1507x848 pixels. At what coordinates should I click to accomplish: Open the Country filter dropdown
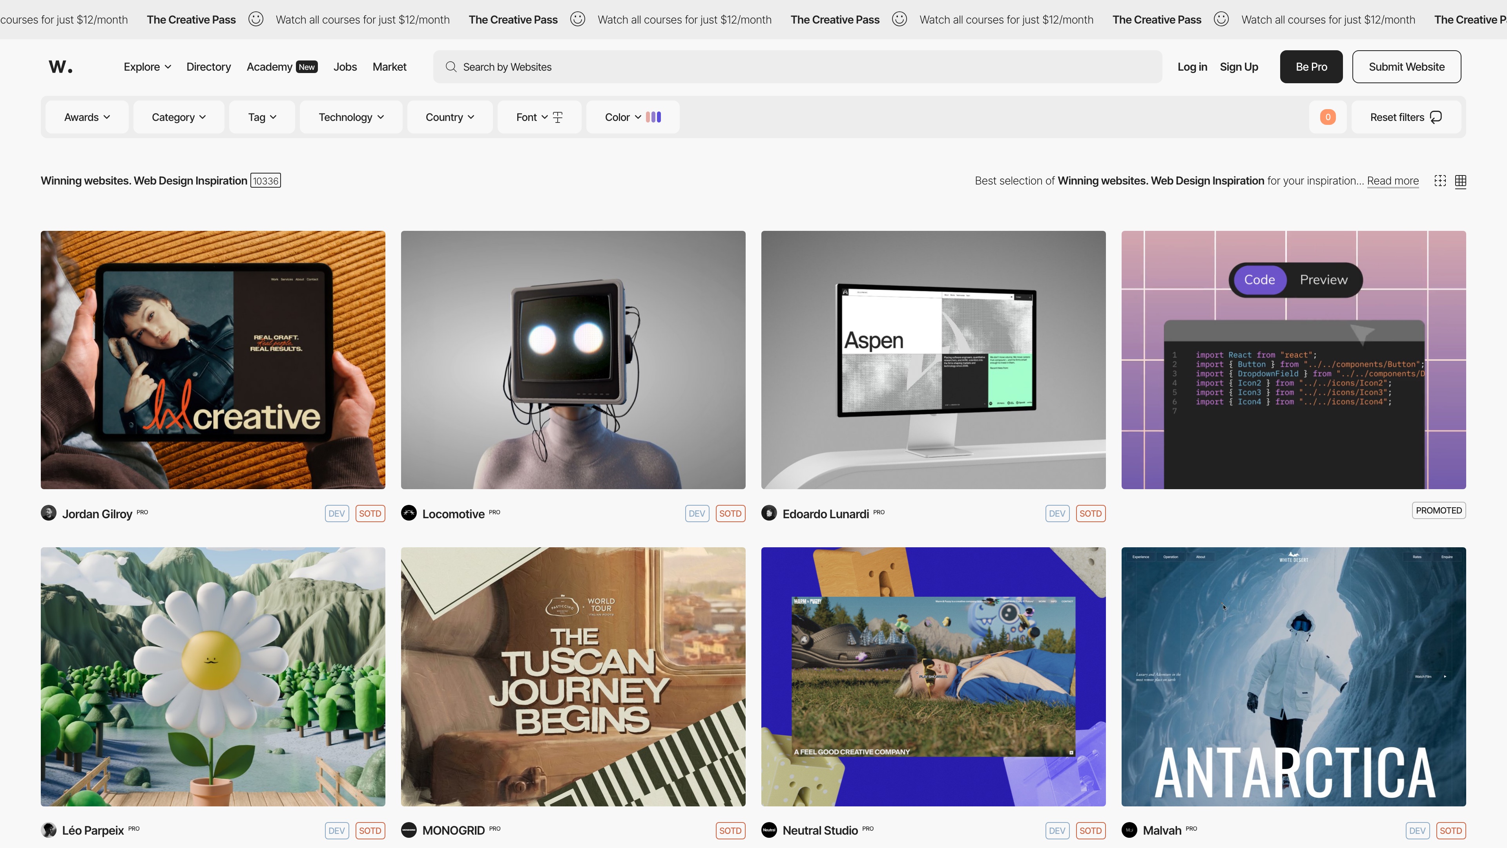coord(450,117)
